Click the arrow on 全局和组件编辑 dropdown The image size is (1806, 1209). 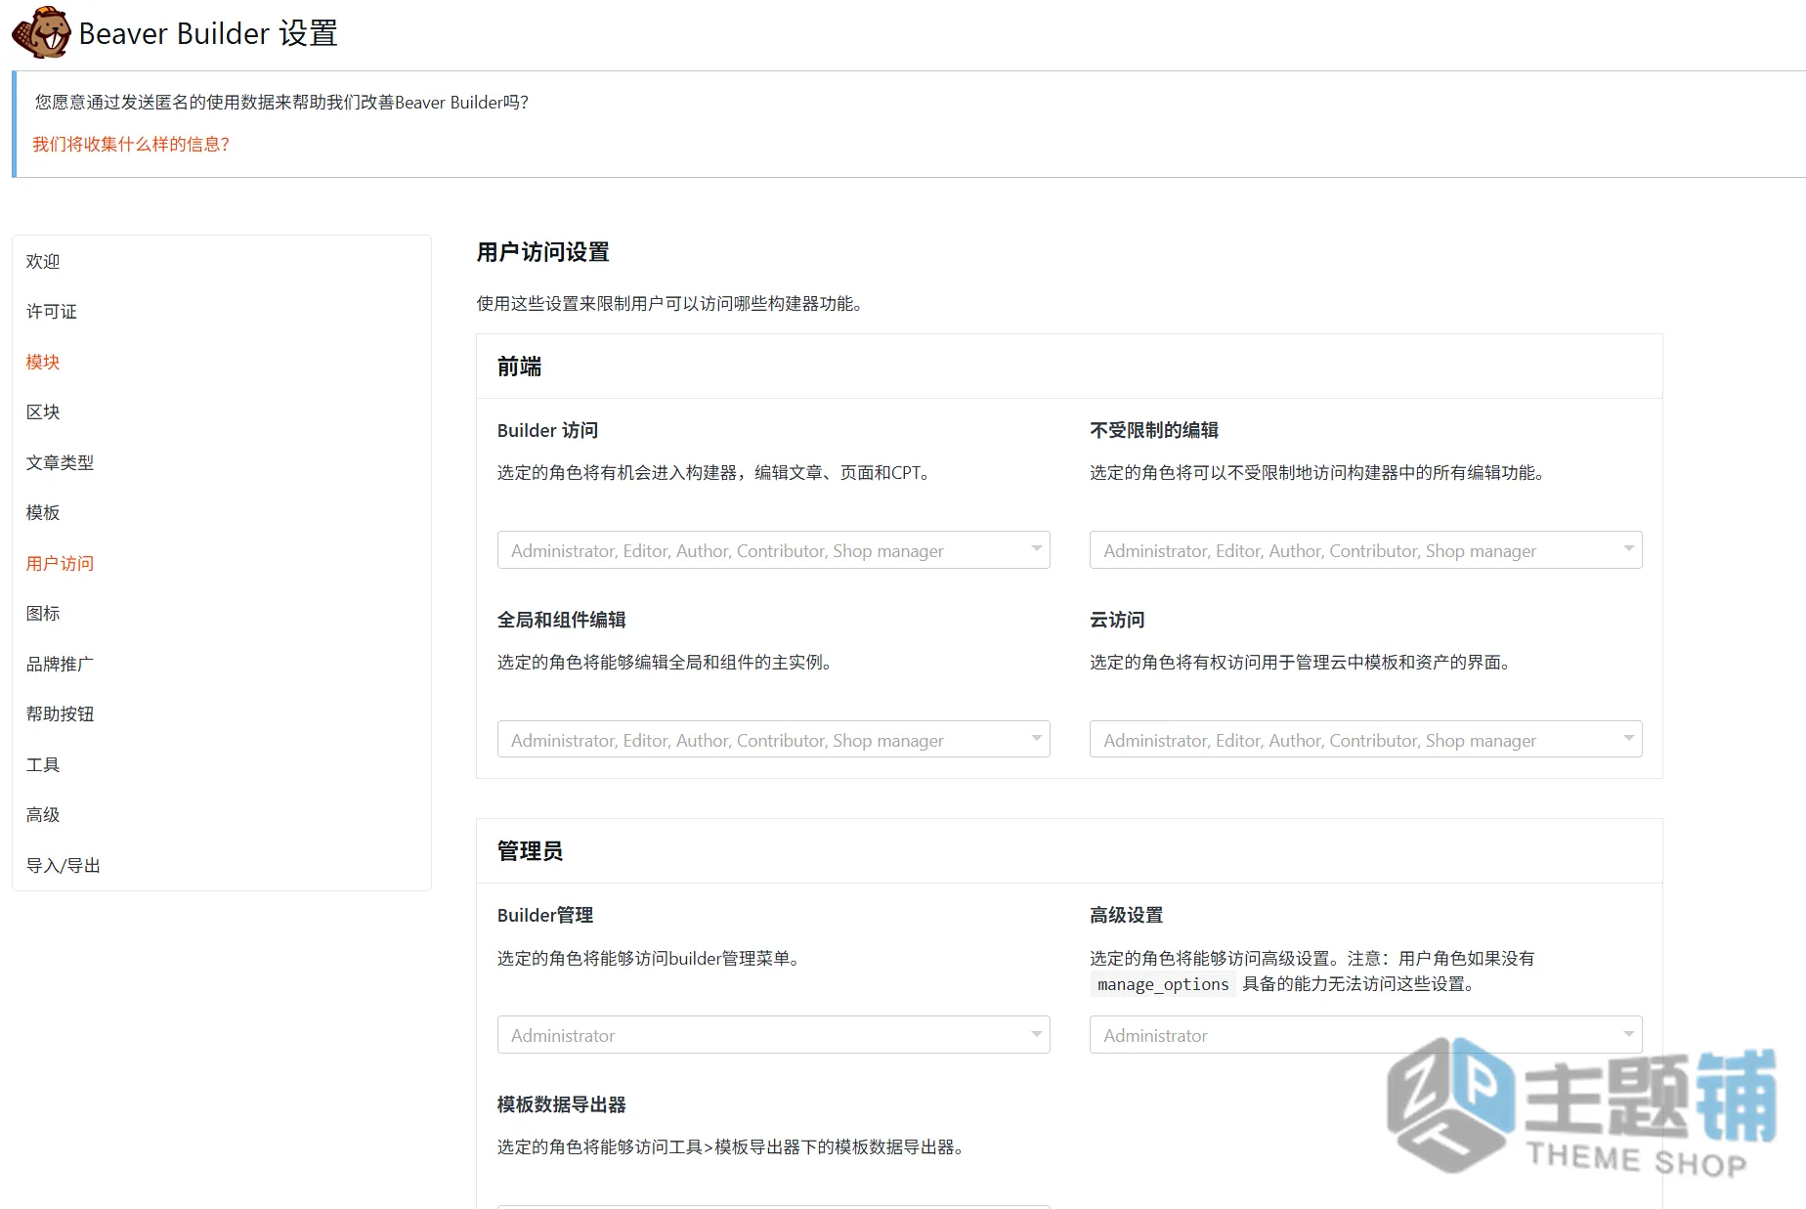(1036, 738)
